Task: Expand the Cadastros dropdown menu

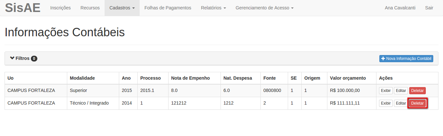Action: click(122, 8)
